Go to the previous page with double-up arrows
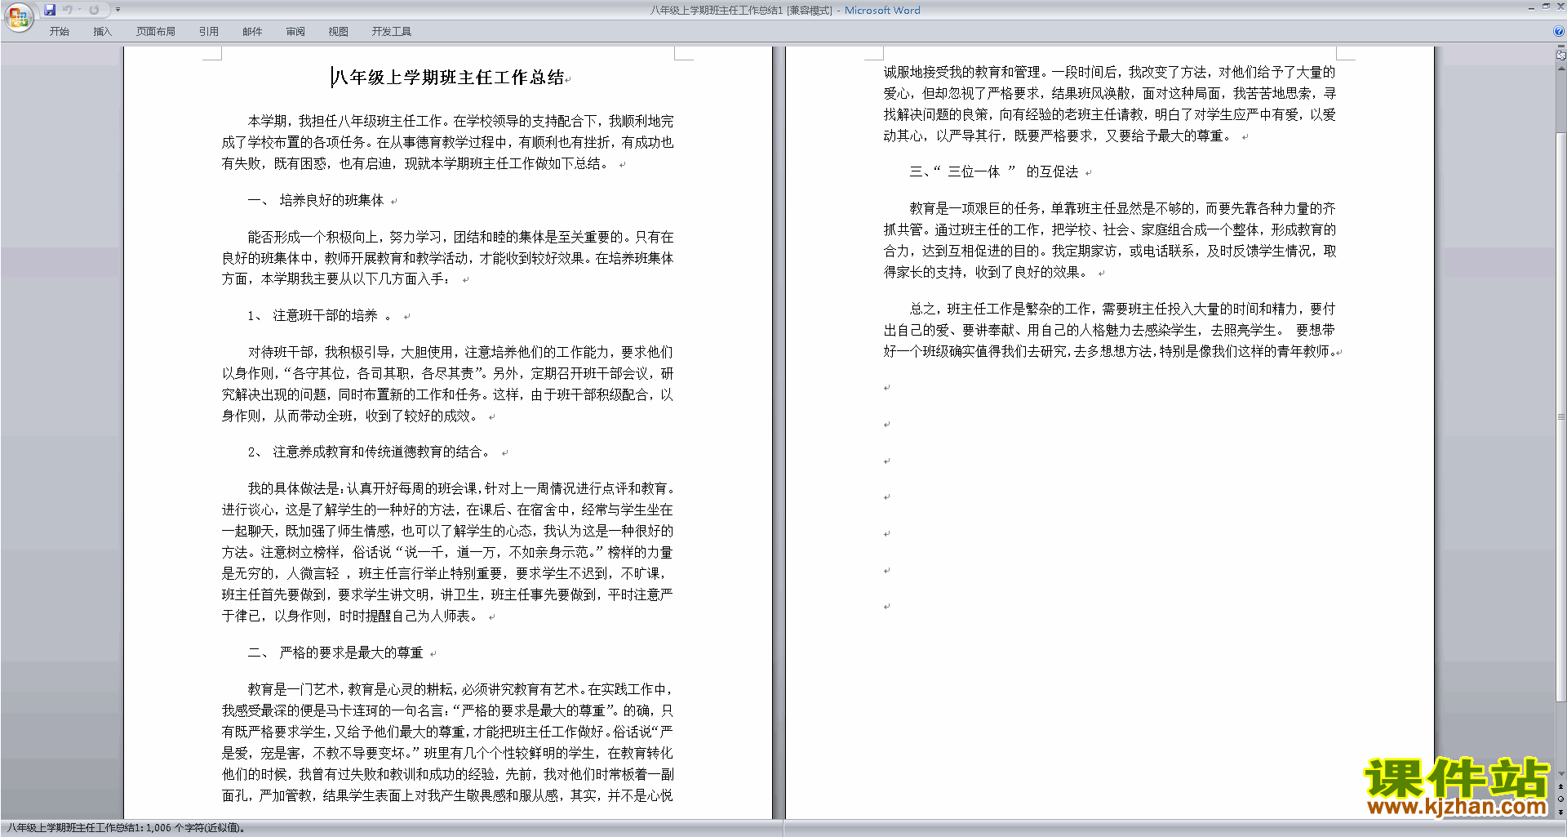 tap(1560, 786)
